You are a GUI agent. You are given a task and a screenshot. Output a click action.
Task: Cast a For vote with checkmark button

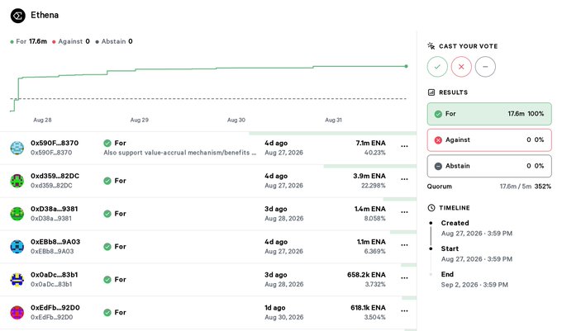(437, 67)
